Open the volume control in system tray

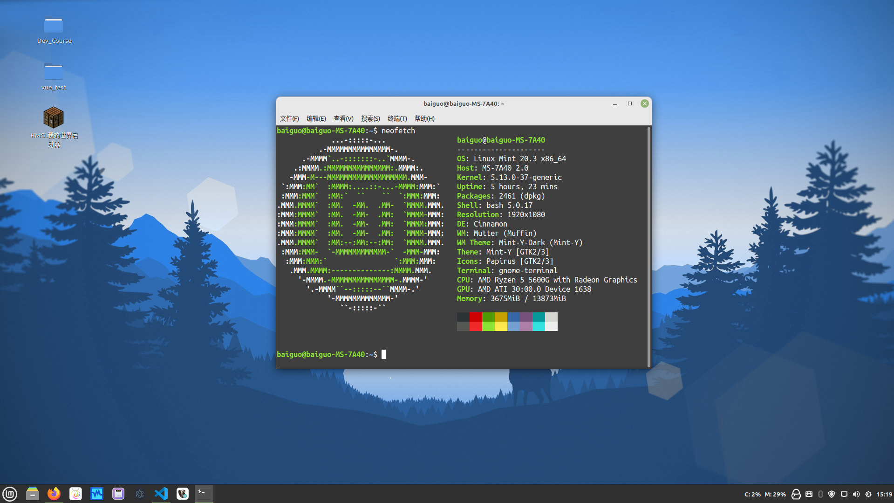856,494
